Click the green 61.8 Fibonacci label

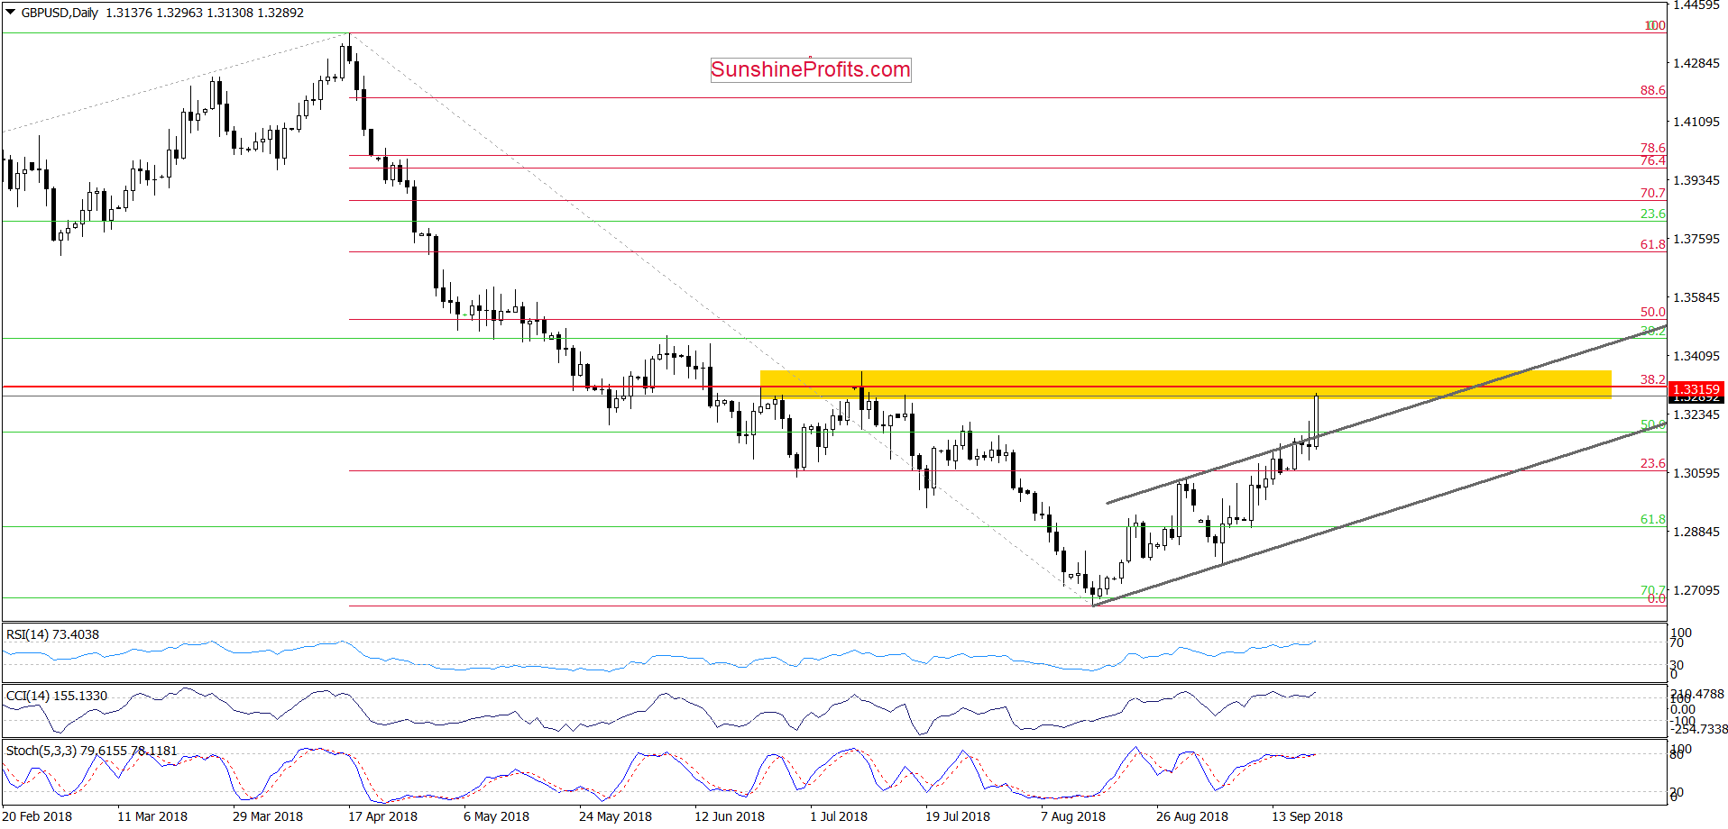(x=1653, y=519)
